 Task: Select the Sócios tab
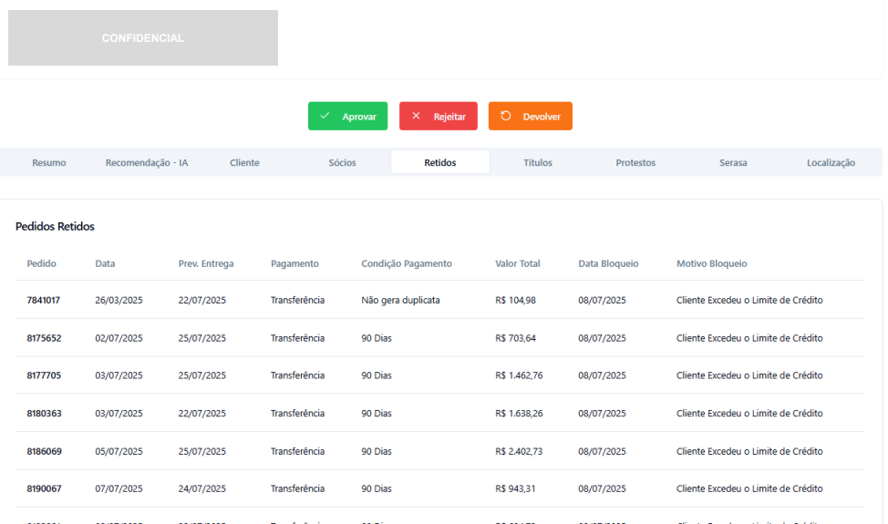tap(342, 163)
